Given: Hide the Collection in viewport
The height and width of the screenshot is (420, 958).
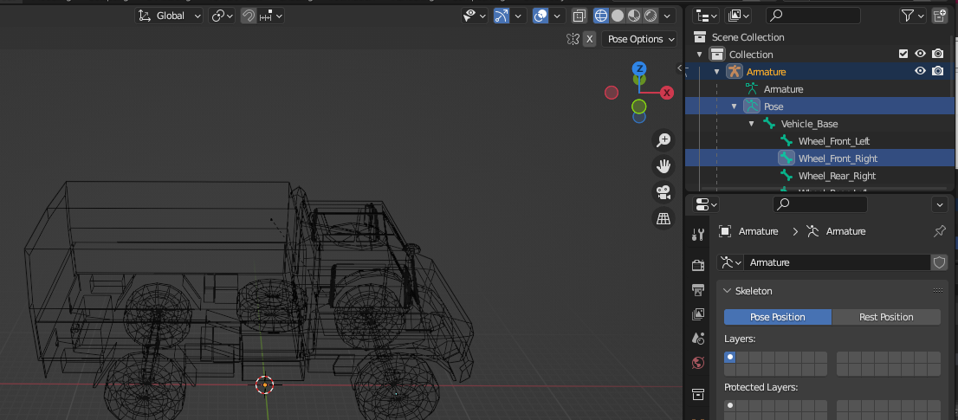Looking at the screenshot, I should click(920, 55).
